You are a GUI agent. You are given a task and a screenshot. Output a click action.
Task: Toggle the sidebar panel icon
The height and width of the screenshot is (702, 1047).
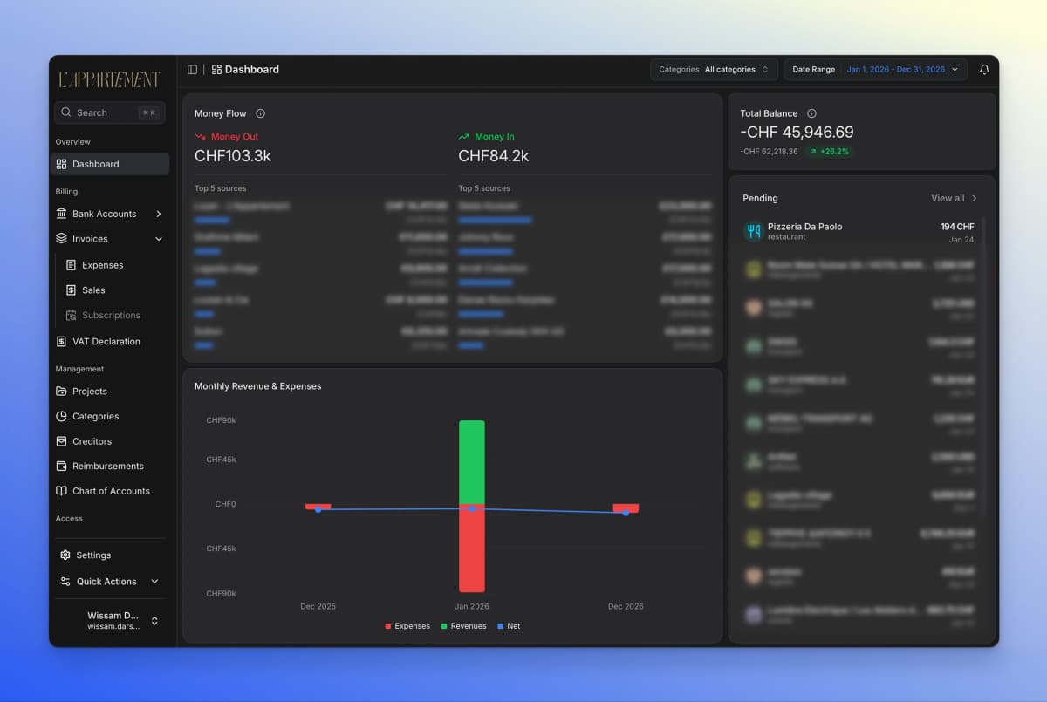(x=192, y=70)
